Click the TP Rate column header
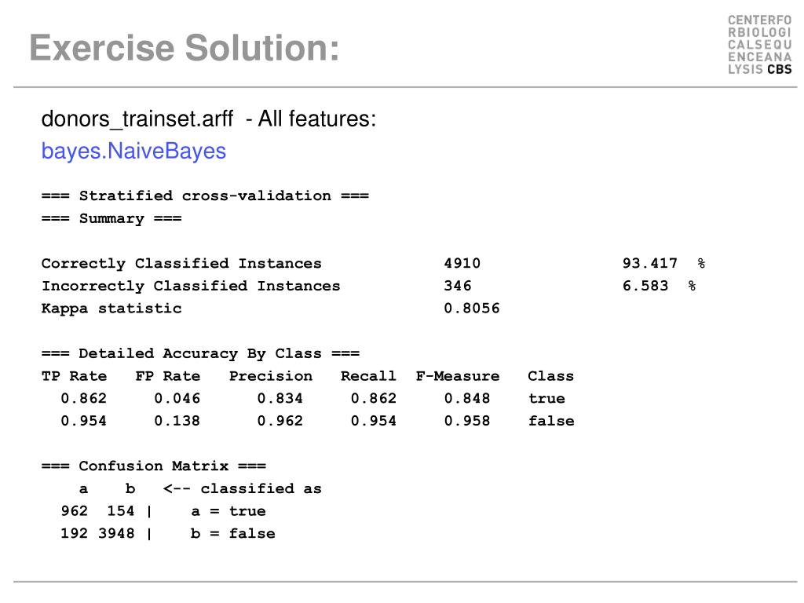This screenshot has height=603, width=804. pyautogui.click(x=74, y=376)
